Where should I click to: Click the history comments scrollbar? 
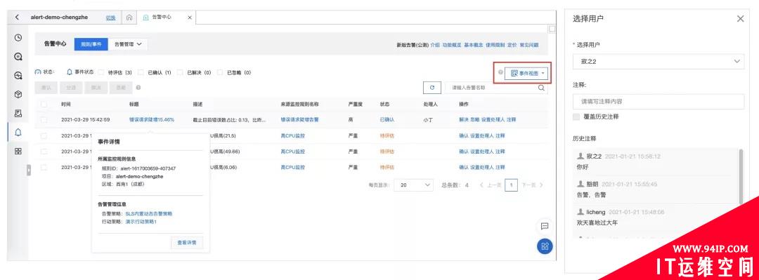pyautogui.click(x=741, y=177)
